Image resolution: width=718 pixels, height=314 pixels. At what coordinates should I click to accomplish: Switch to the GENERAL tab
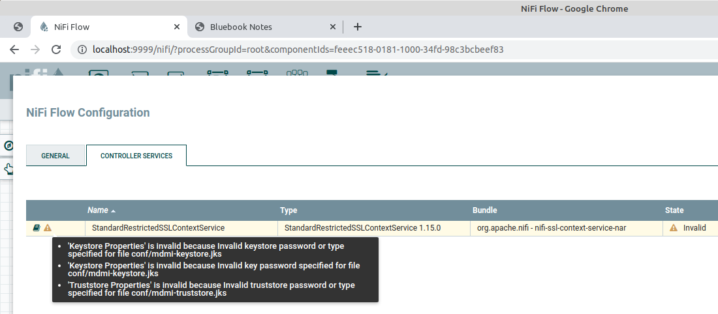pos(55,156)
